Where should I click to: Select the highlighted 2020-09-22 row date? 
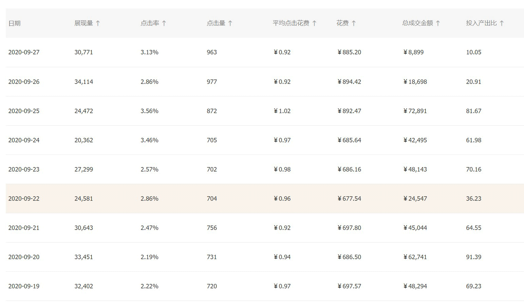24,199
